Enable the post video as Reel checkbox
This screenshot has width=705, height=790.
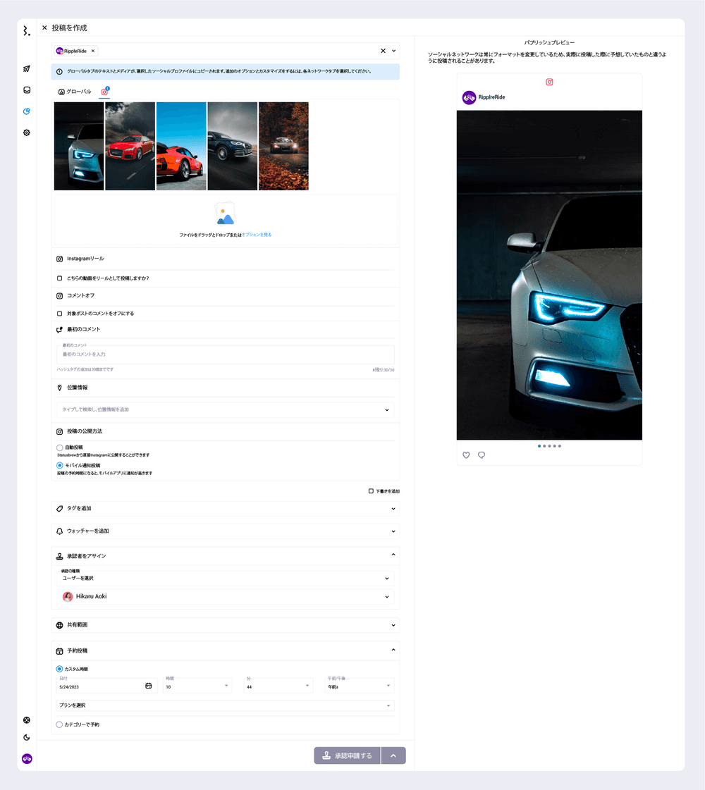[x=60, y=278]
